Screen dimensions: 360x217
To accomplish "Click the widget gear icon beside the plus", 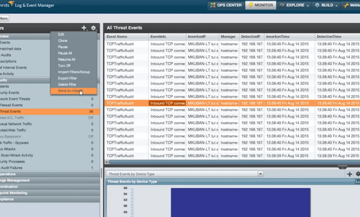I will click(358, 174).
